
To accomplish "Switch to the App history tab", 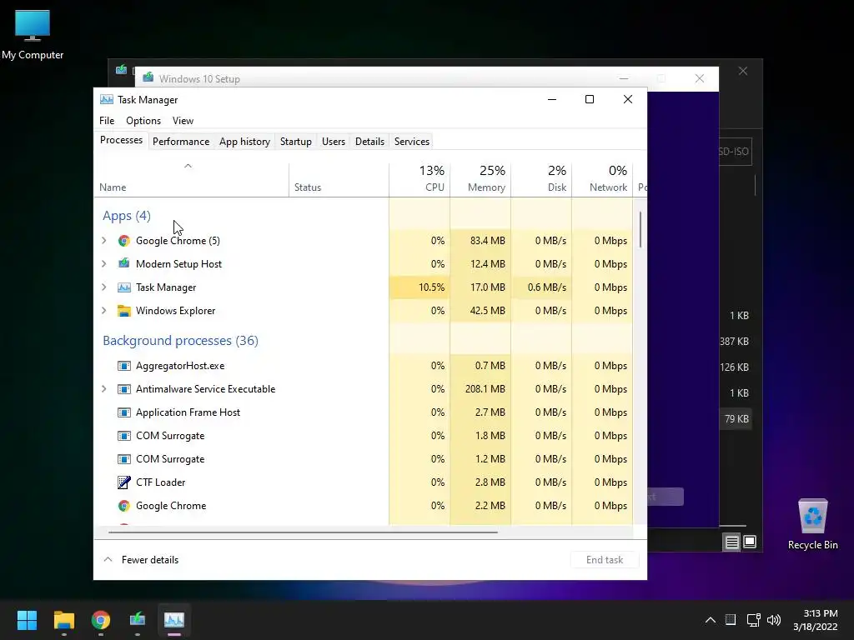I will tap(244, 142).
